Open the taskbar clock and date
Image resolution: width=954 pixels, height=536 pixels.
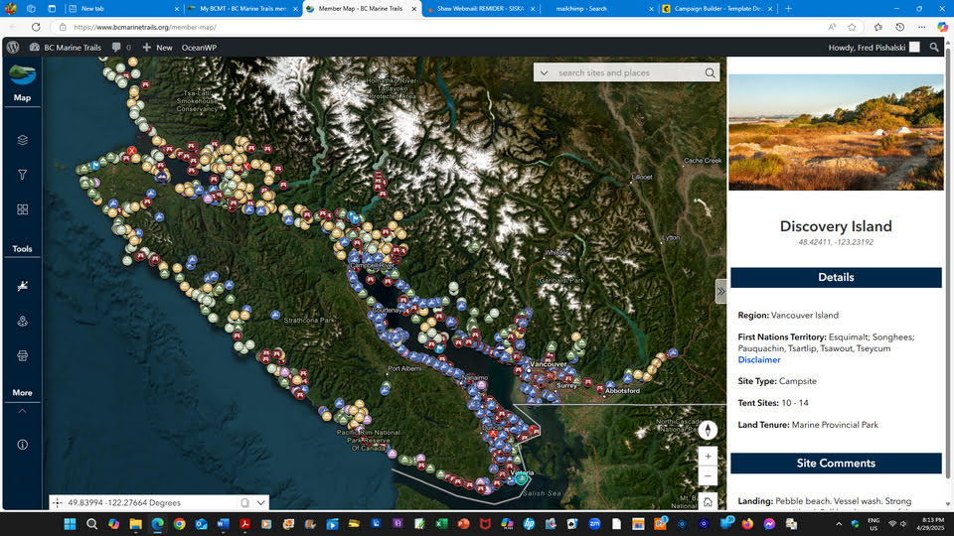[x=933, y=523]
